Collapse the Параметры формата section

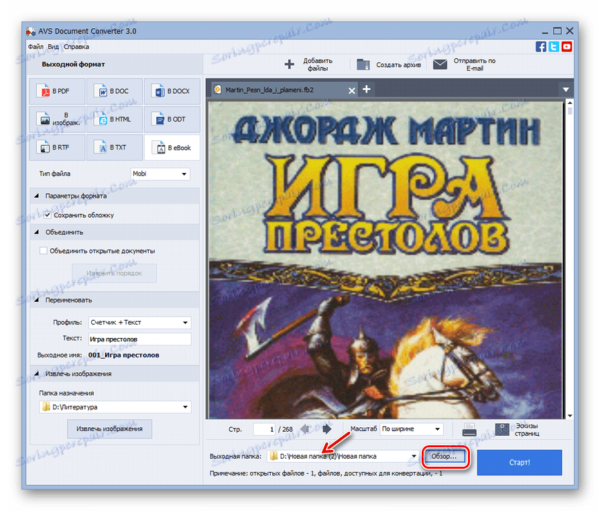(36, 196)
